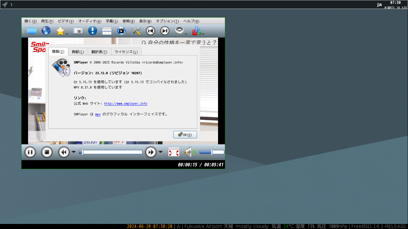Click the OK(O) button in dialog
This screenshot has height=229, width=408.
185,134
